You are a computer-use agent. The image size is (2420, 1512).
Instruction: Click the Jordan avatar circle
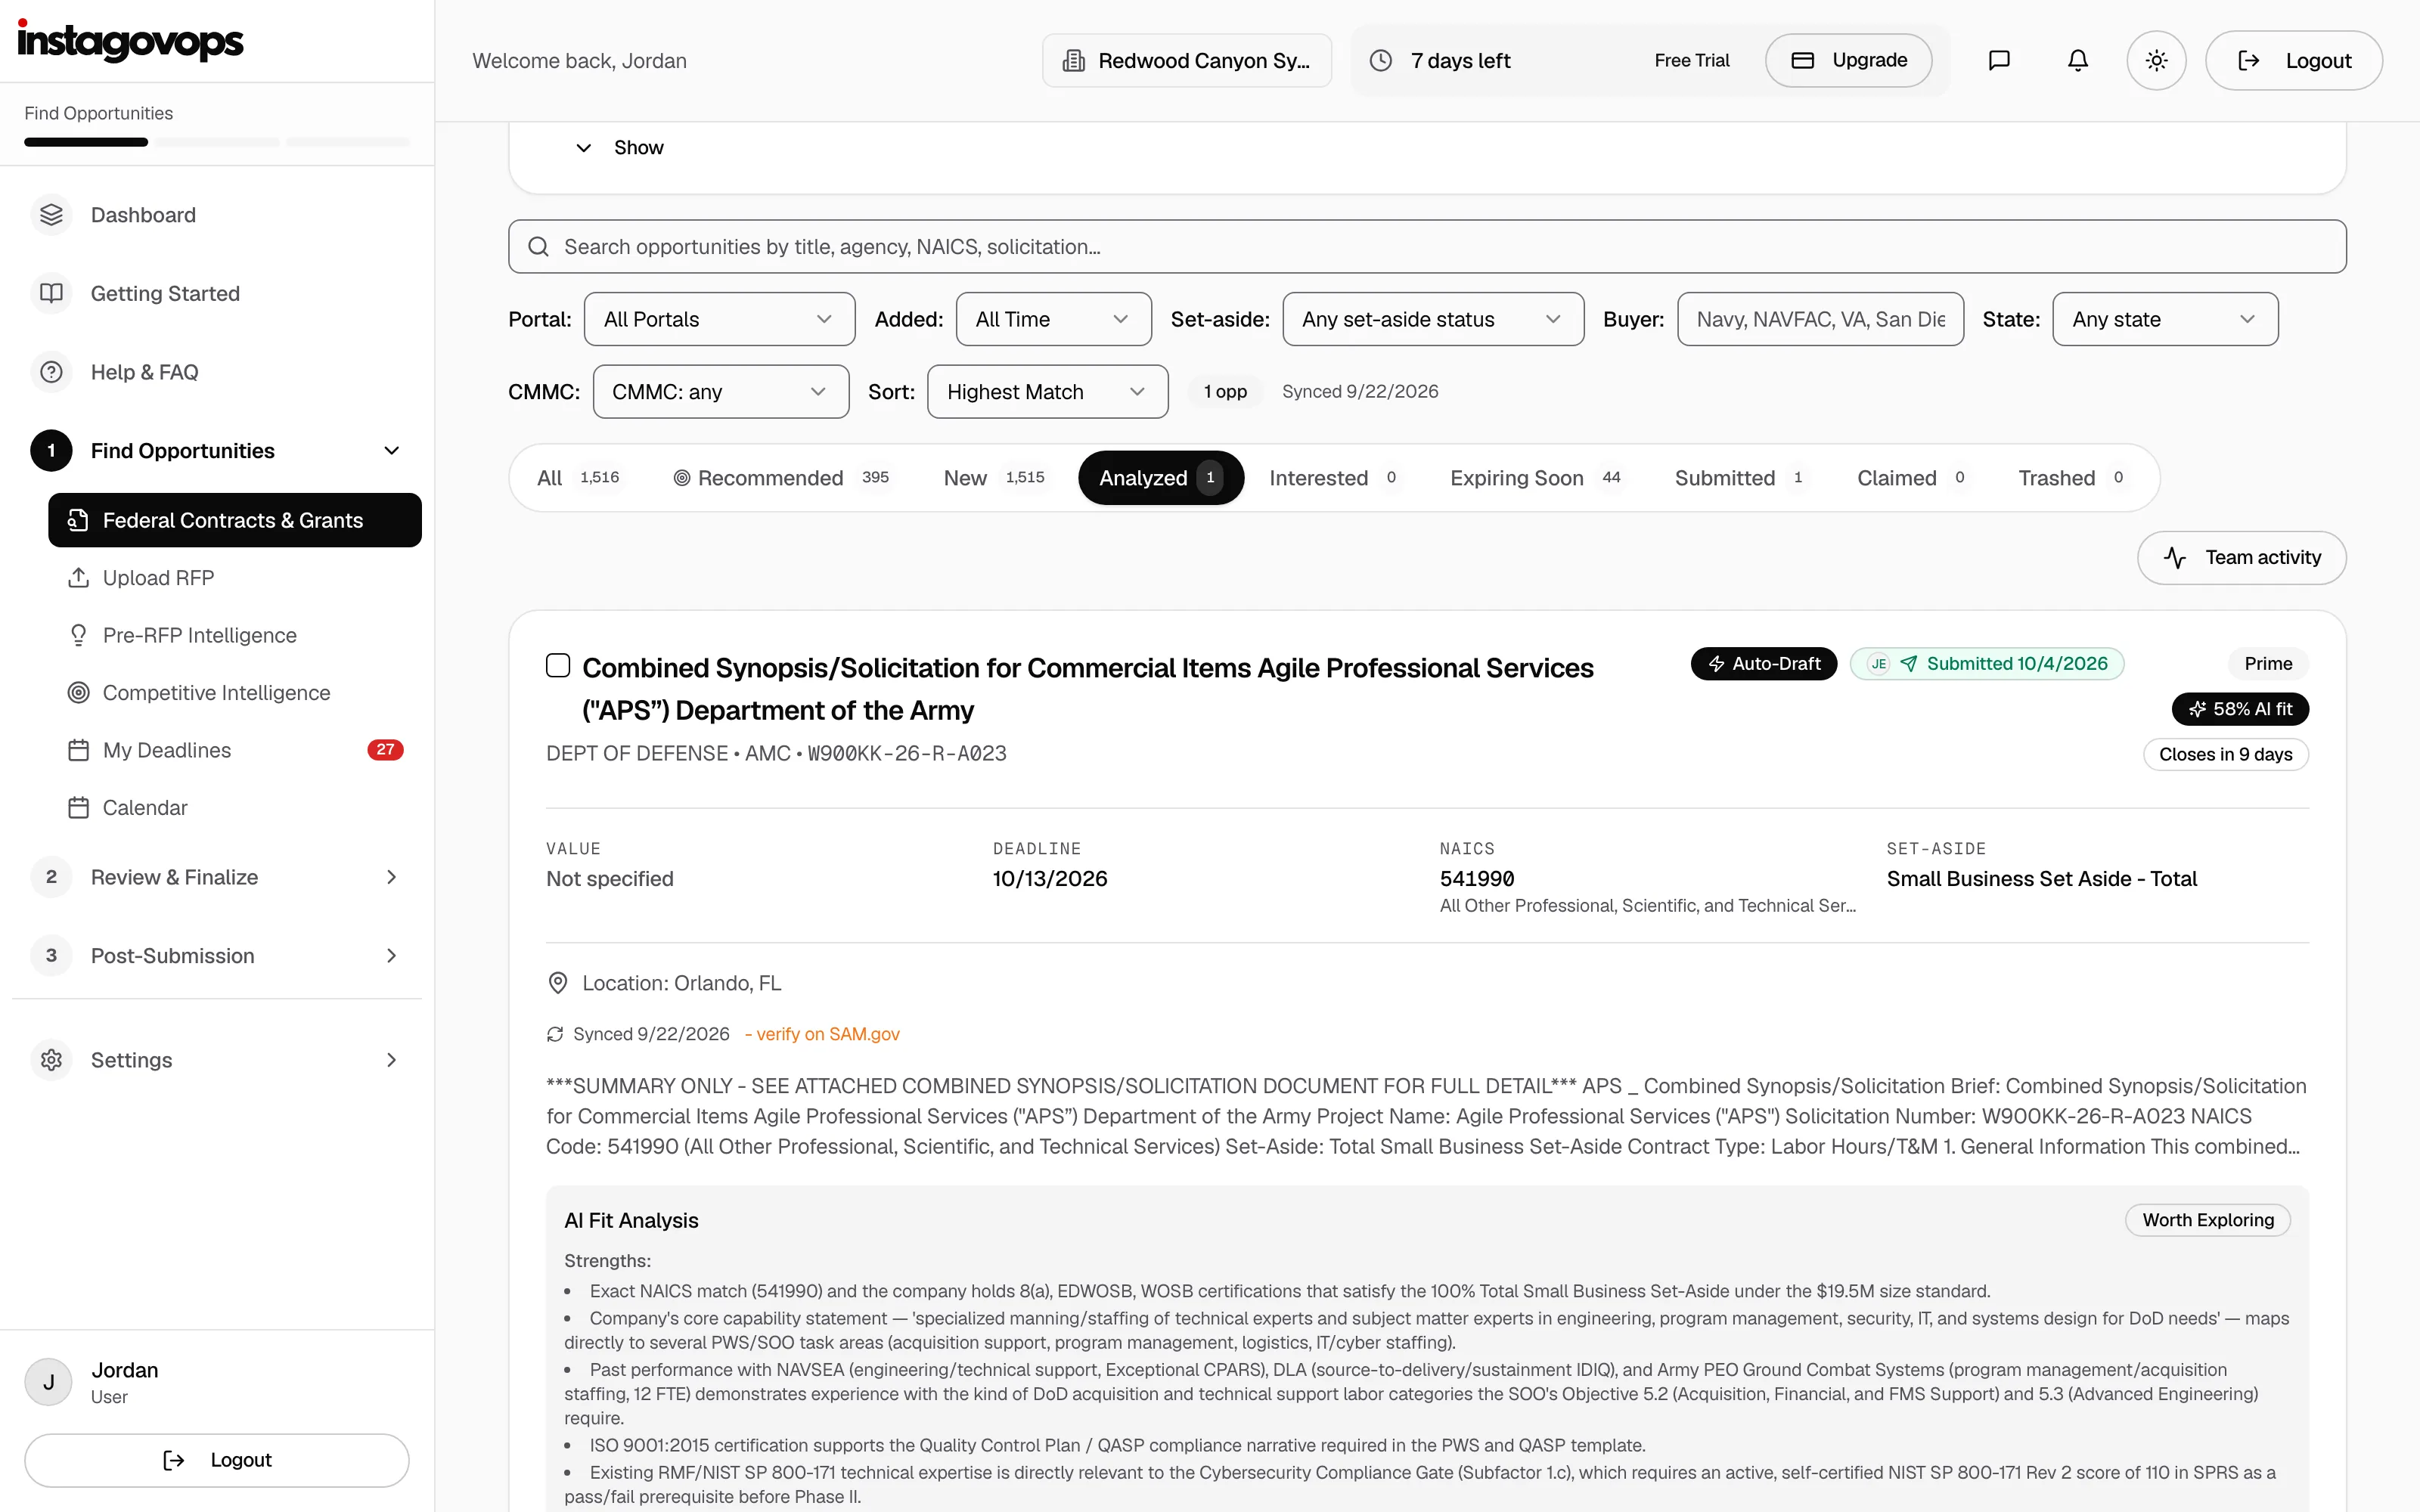pyautogui.click(x=48, y=1382)
